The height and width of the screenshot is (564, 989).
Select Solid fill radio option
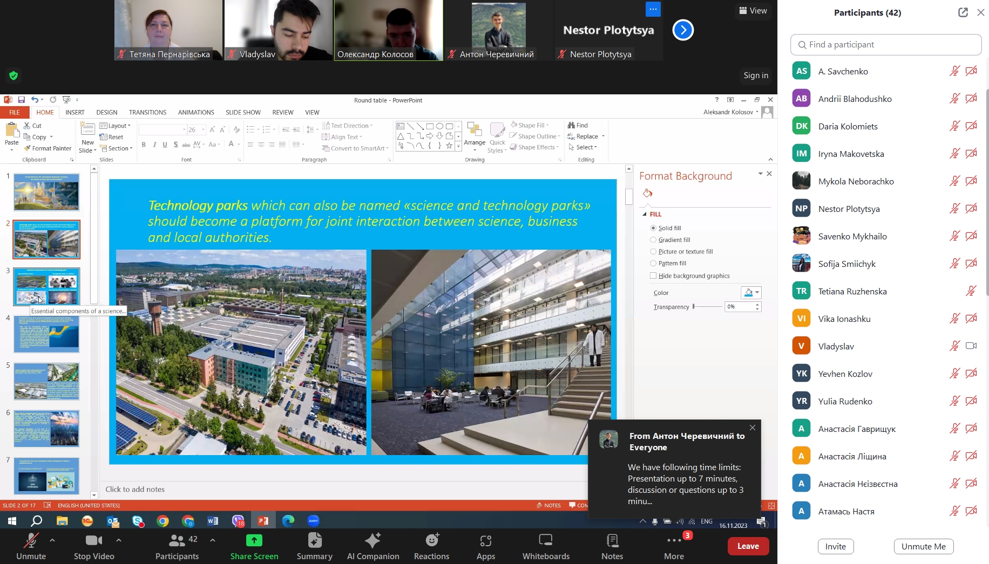point(653,228)
